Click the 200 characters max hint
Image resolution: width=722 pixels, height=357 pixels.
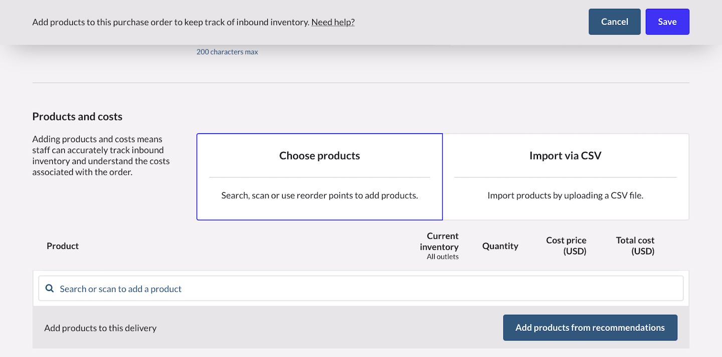pyautogui.click(x=227, y=52)
